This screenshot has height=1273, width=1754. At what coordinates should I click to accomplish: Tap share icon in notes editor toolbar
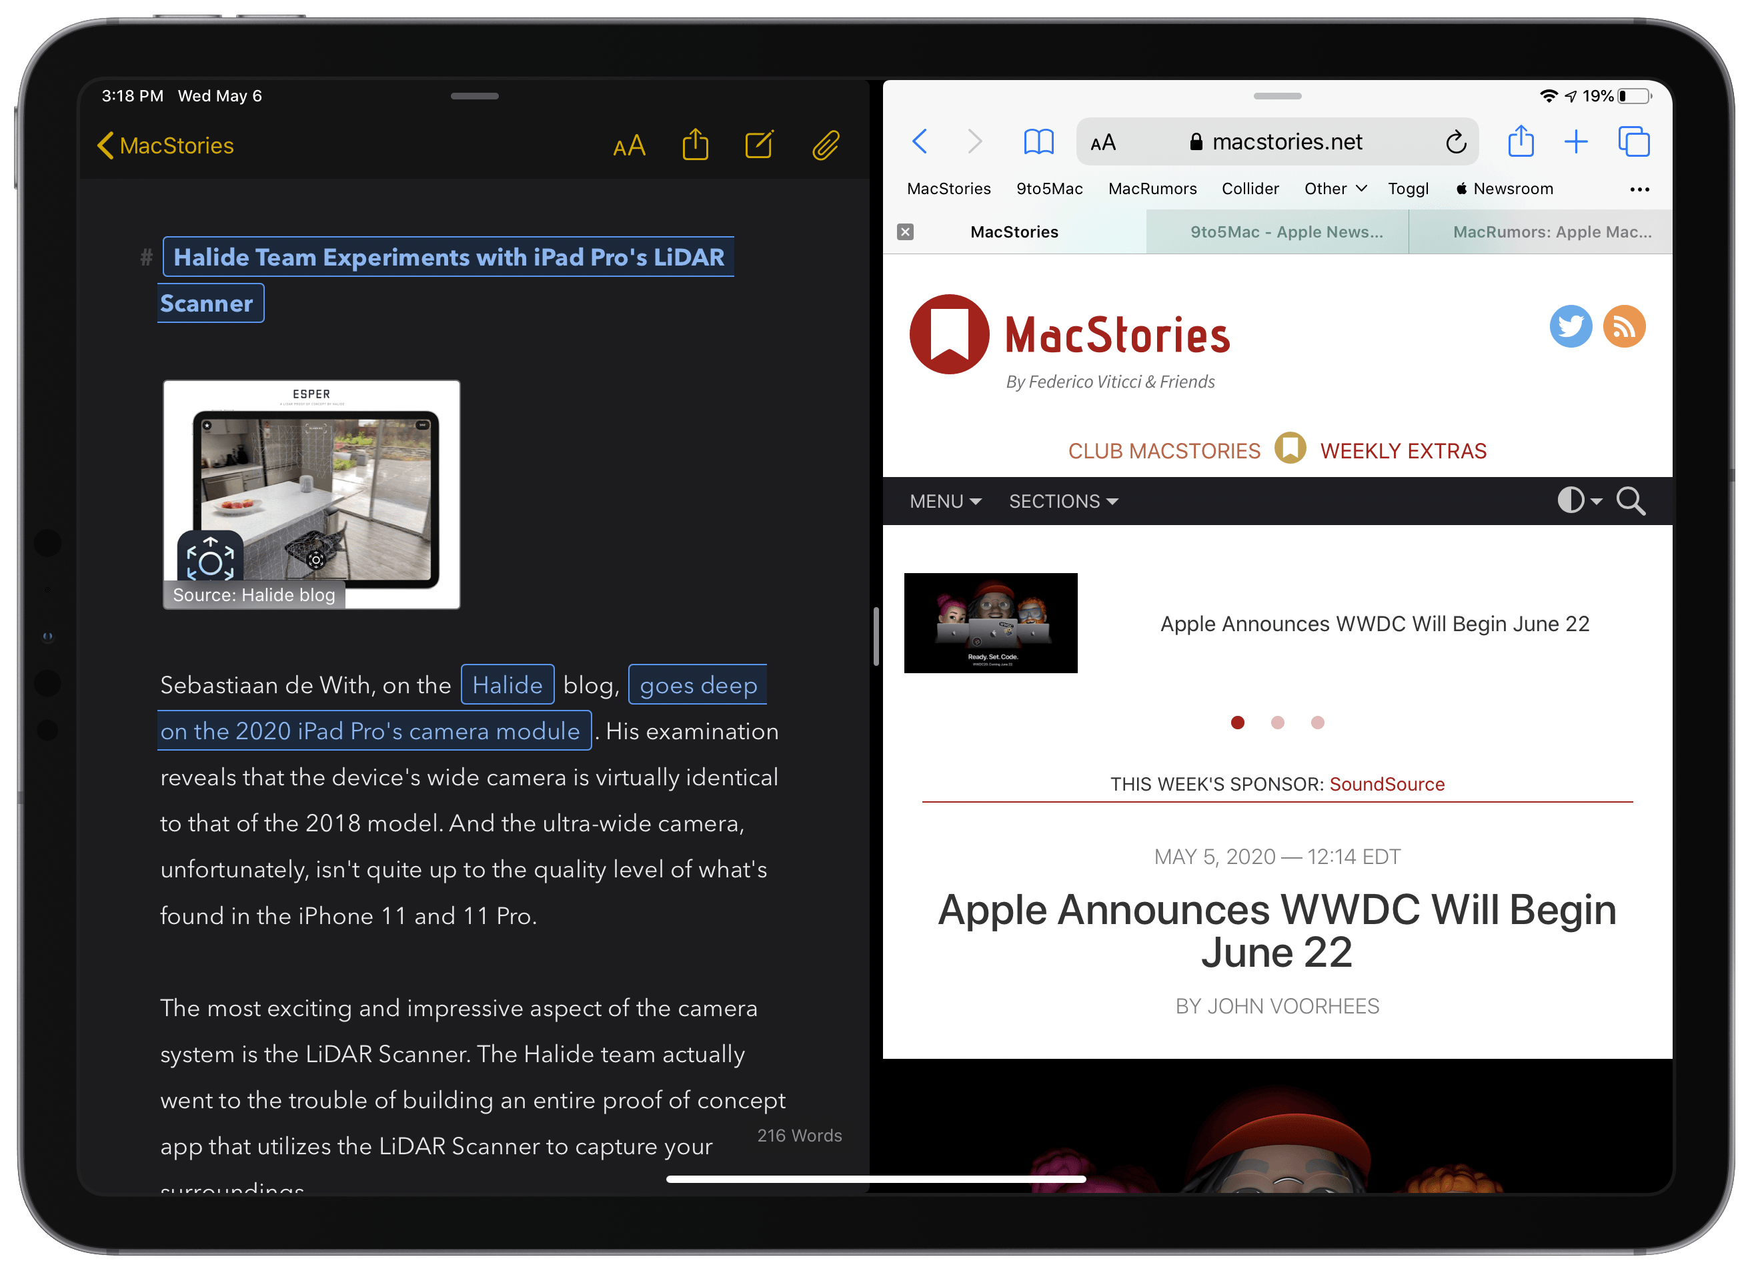(x=695, y=145)
